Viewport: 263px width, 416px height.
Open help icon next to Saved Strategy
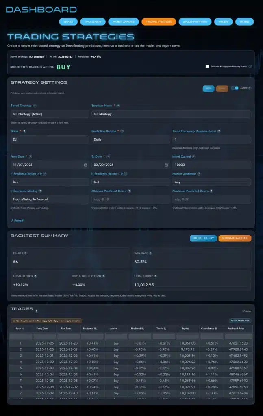[x=35, y=106]
